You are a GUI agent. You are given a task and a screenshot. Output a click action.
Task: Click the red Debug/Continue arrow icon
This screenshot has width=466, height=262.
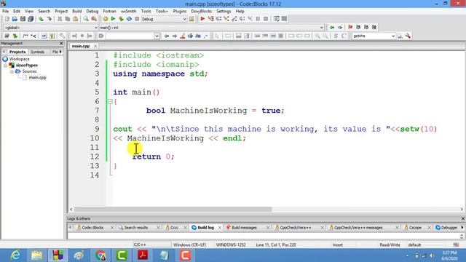pos(202,19)
